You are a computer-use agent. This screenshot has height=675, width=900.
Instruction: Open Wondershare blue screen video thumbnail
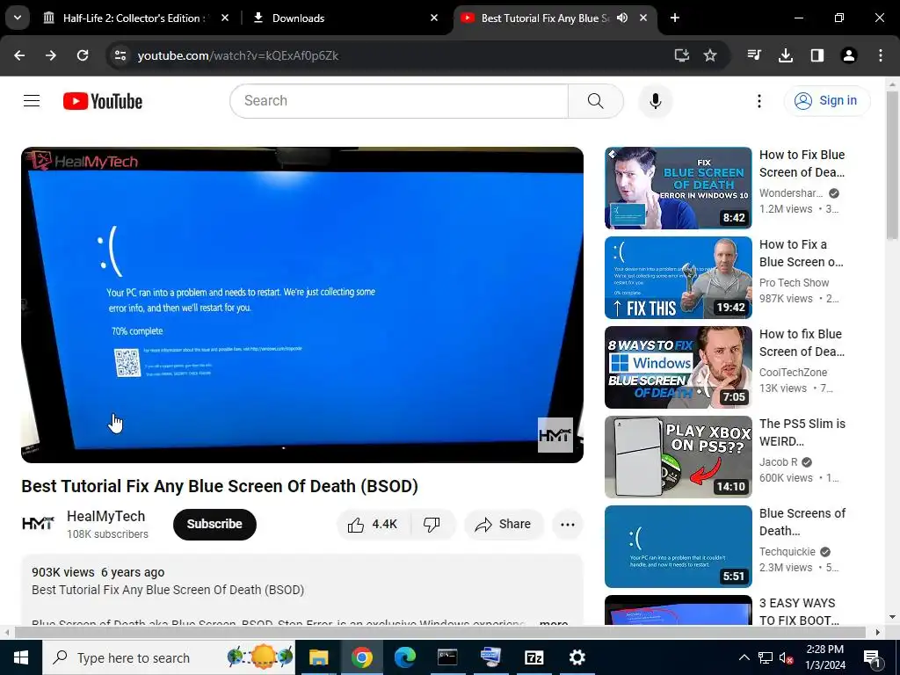(x=678, y=188)
